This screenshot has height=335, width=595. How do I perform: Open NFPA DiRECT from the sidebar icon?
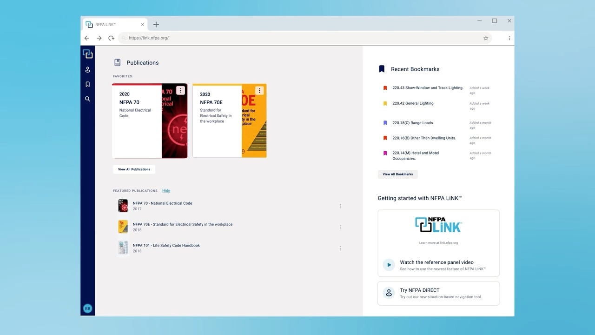[x=87, y=70]
